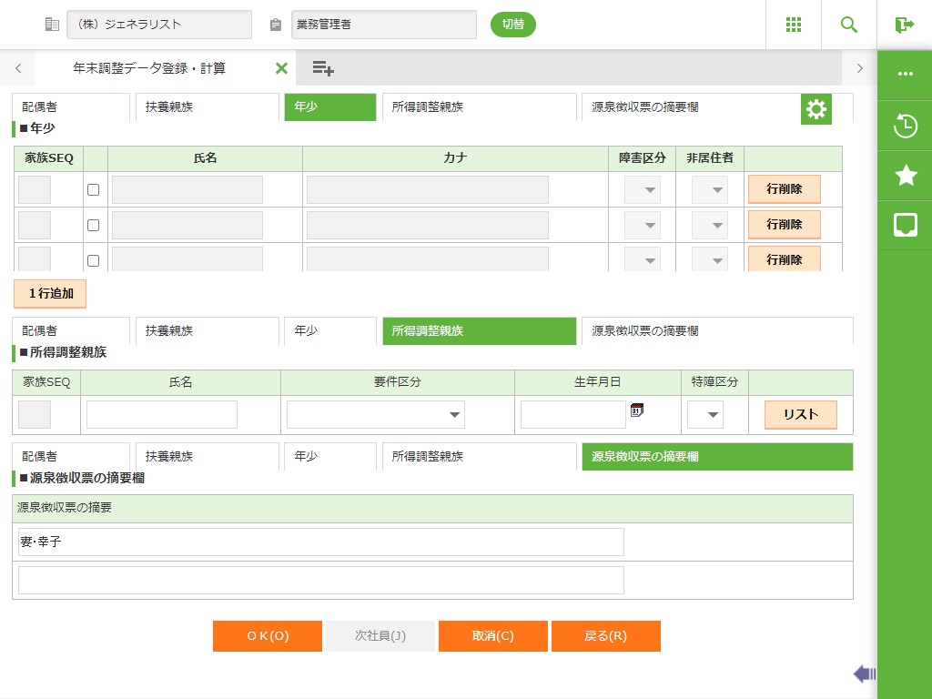Add a new tab with plus icon
Image resolution: width=932 pixels, height=699 pixels.
tap(323, 68)
